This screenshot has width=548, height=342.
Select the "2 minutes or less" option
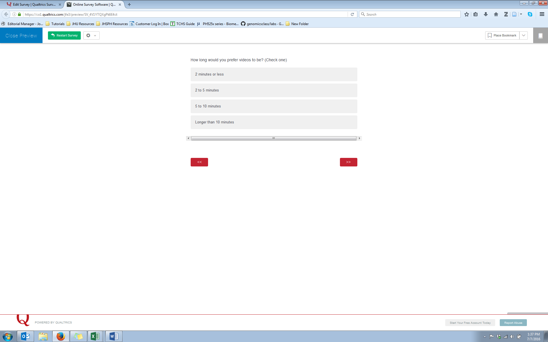274,74
